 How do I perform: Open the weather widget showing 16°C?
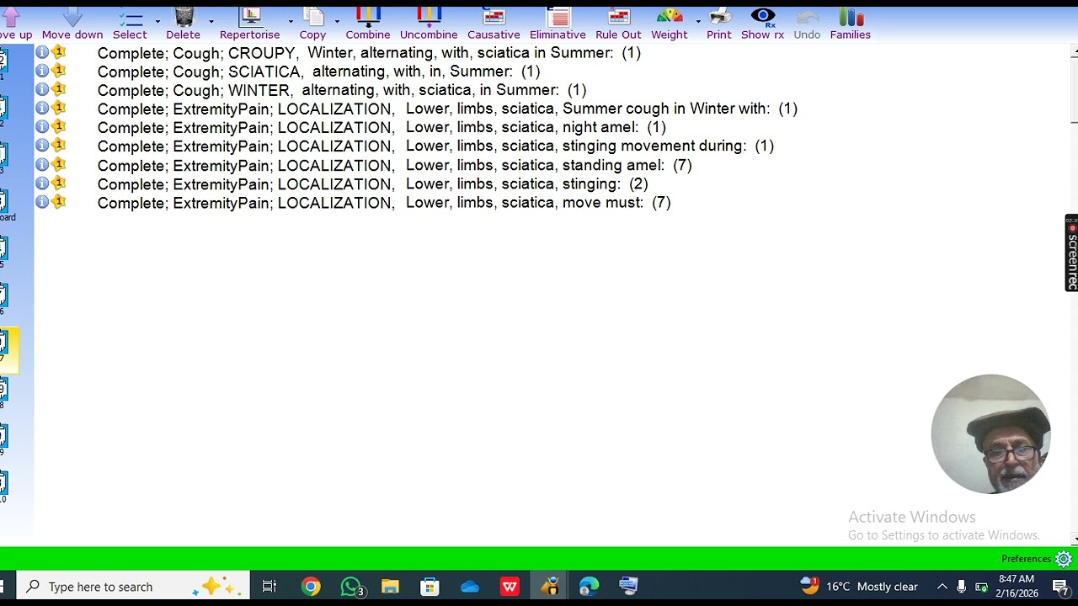coord(858,587)
